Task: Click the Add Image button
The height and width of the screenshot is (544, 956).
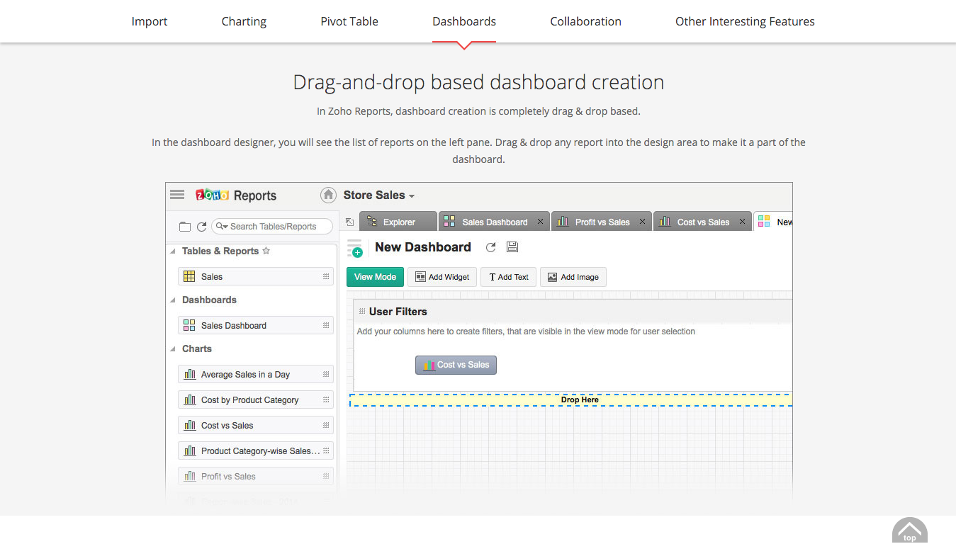Action: tap(573, 277)
